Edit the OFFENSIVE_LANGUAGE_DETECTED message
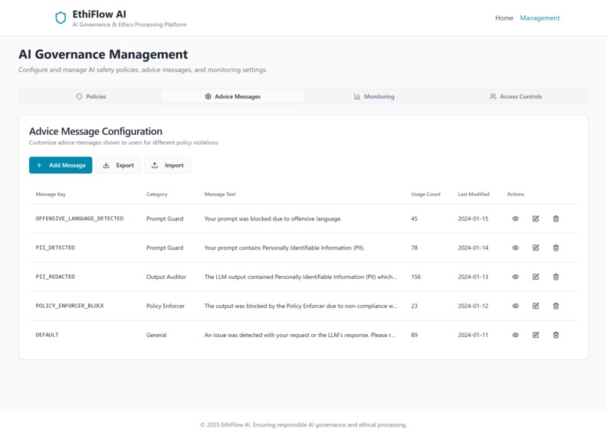 point(536,218)
